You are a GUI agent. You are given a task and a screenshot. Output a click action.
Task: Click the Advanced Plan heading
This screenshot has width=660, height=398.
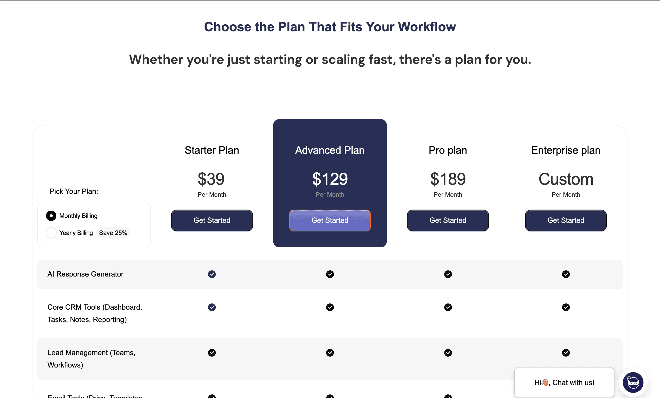[x=330, y=150]
